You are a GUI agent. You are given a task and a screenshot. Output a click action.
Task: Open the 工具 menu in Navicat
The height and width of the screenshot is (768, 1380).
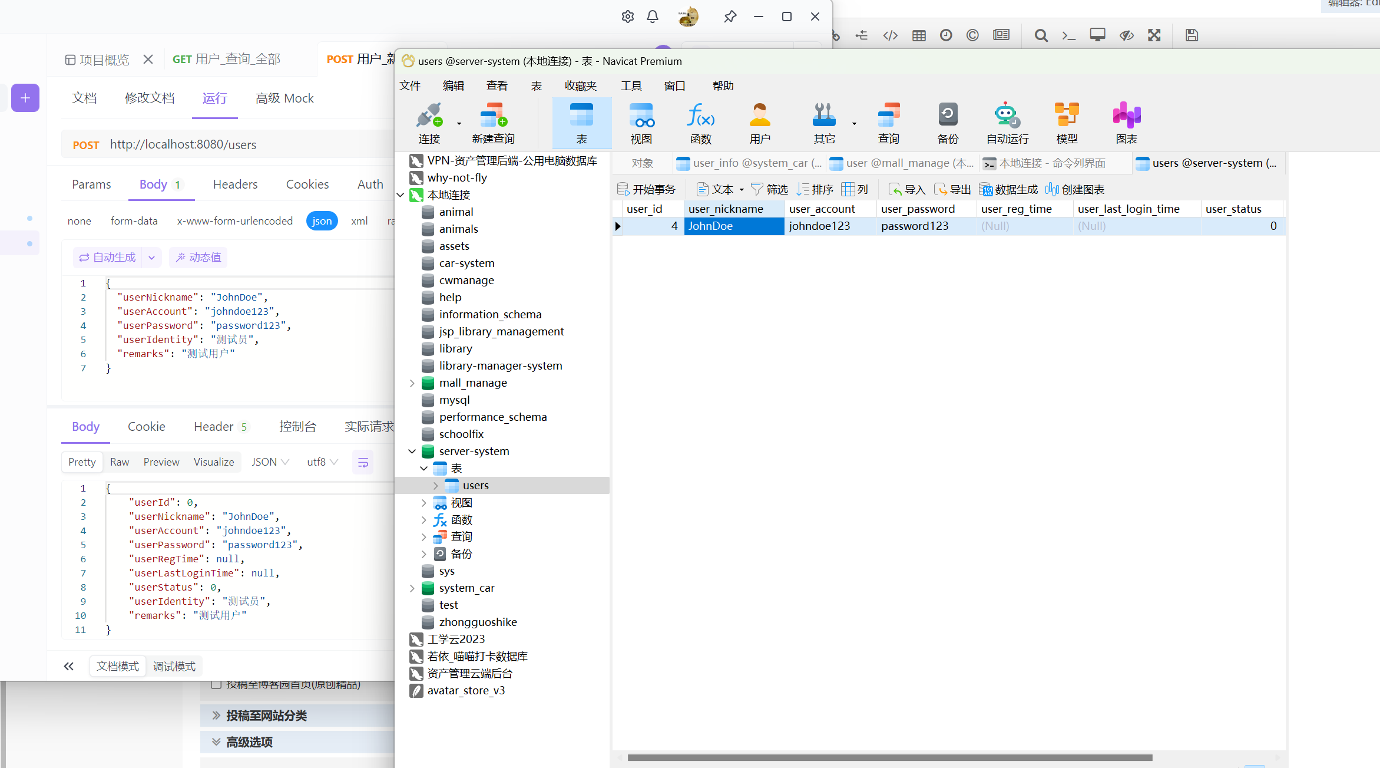631,86
